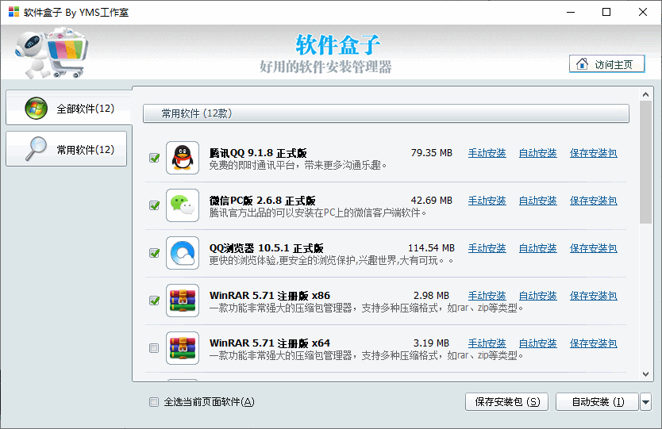This screenshot has width=662, height=429.
Task: Click the WeChat PC app icon
Action: [x=183, y=205]
